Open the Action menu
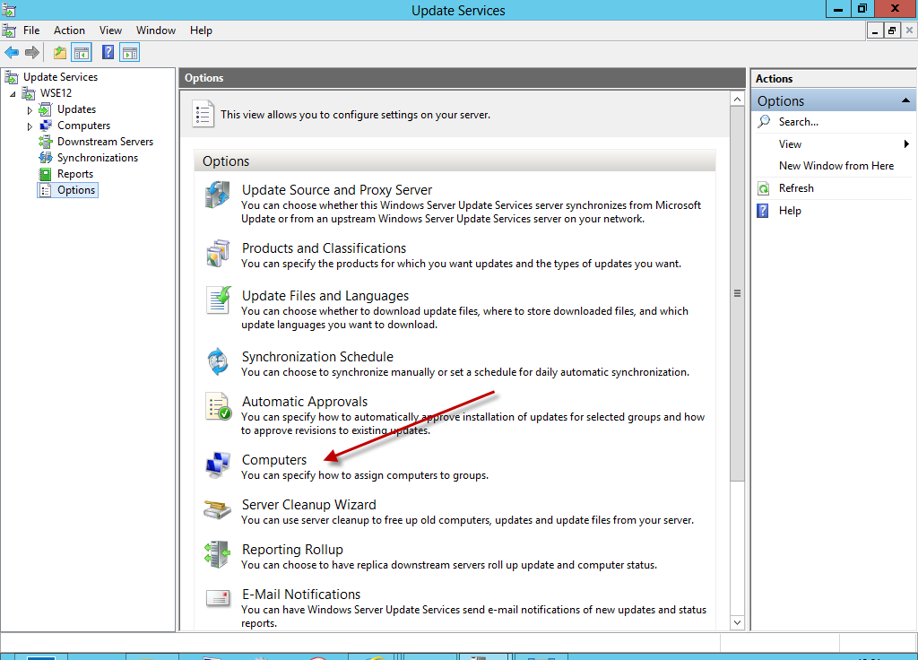 [x=69, y=30]
